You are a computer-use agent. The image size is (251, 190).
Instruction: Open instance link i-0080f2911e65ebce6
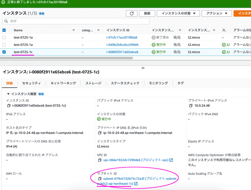tap(122, 52)
